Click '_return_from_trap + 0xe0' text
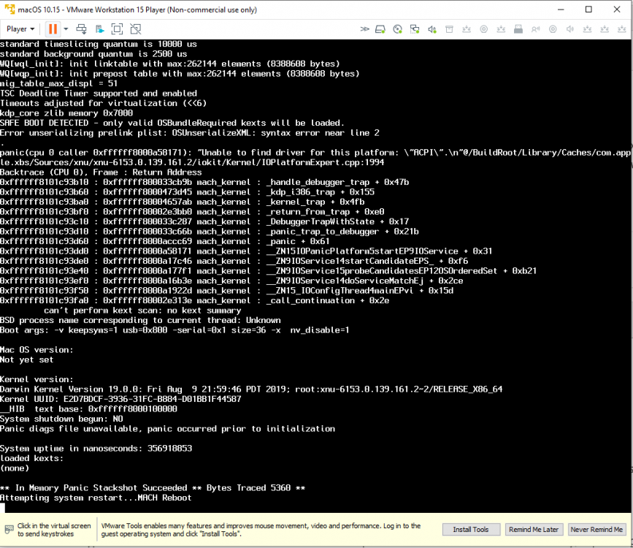This screenshot has width=633, height=548. tap(325, 212)
